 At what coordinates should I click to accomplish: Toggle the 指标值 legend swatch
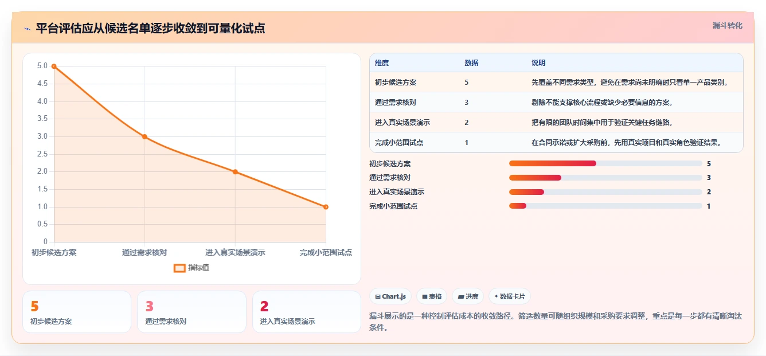point(179,268)
